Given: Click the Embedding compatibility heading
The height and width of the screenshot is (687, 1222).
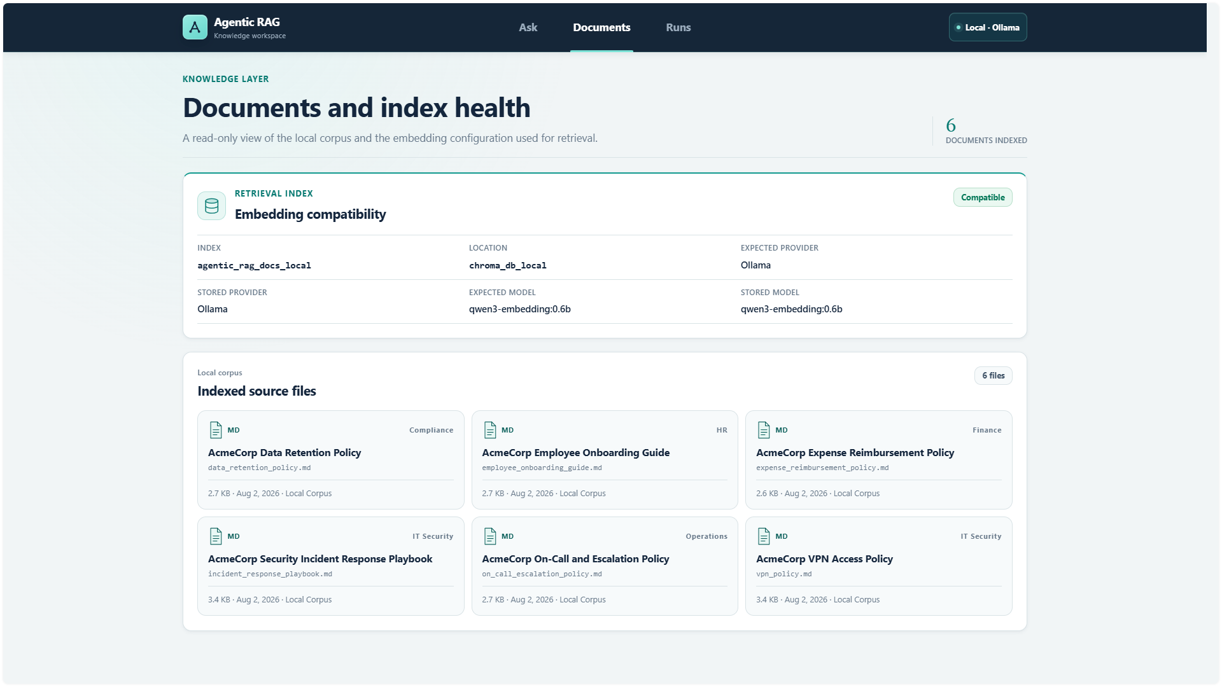Looking at the screenshot, I should point(310,214).
